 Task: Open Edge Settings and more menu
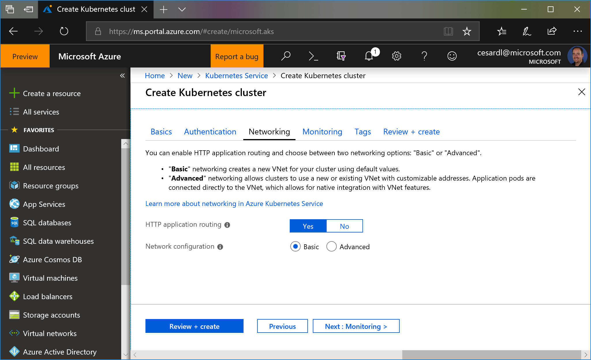coord(577,31)
